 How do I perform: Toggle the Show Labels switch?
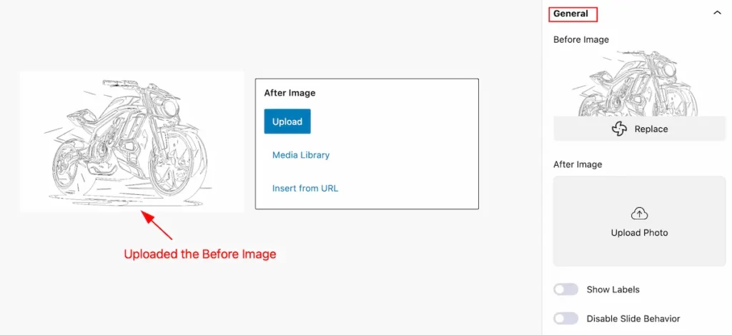point(566,289)
